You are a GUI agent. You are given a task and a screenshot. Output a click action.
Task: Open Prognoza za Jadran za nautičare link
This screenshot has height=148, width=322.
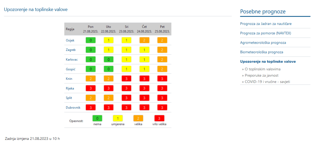click(x=268, y=24)
